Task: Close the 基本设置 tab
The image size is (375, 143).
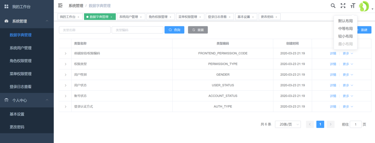Action: [x=253, y=17]
